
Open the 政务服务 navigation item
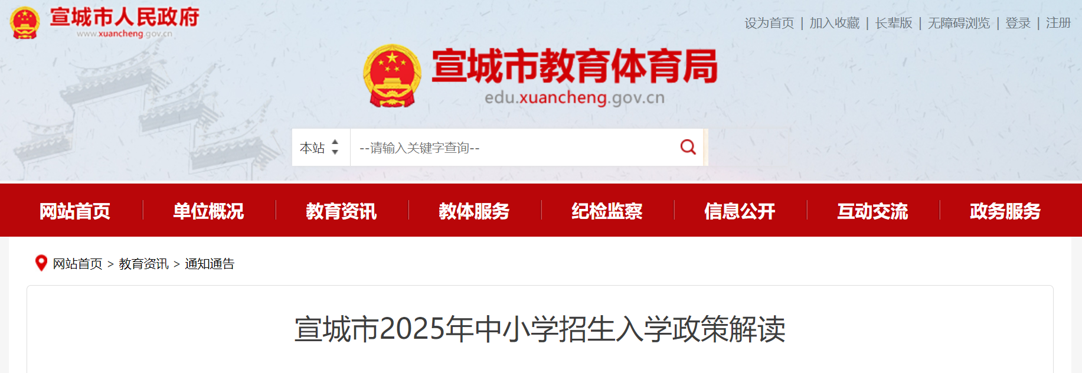click(x=1005, y=211)
